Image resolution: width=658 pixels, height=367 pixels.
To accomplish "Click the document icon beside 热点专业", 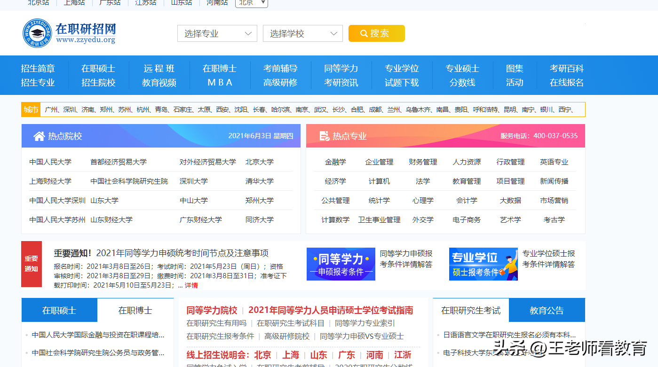I will [324, 136].
